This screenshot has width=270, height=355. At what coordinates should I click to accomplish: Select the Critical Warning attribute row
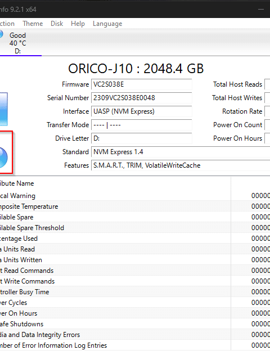click(135, 196)
